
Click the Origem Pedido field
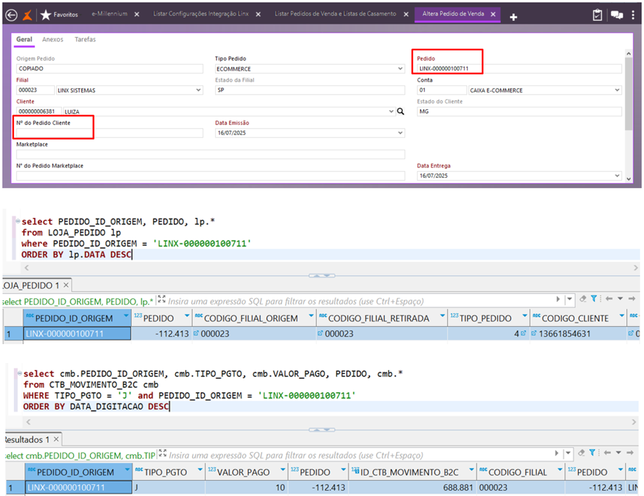point(110,68)
